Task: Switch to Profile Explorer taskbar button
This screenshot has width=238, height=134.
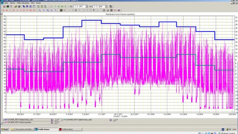Action: click(70, 129)
